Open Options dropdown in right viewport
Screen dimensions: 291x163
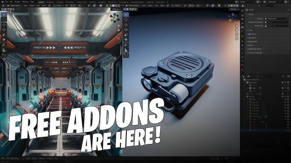coord(234,9)
